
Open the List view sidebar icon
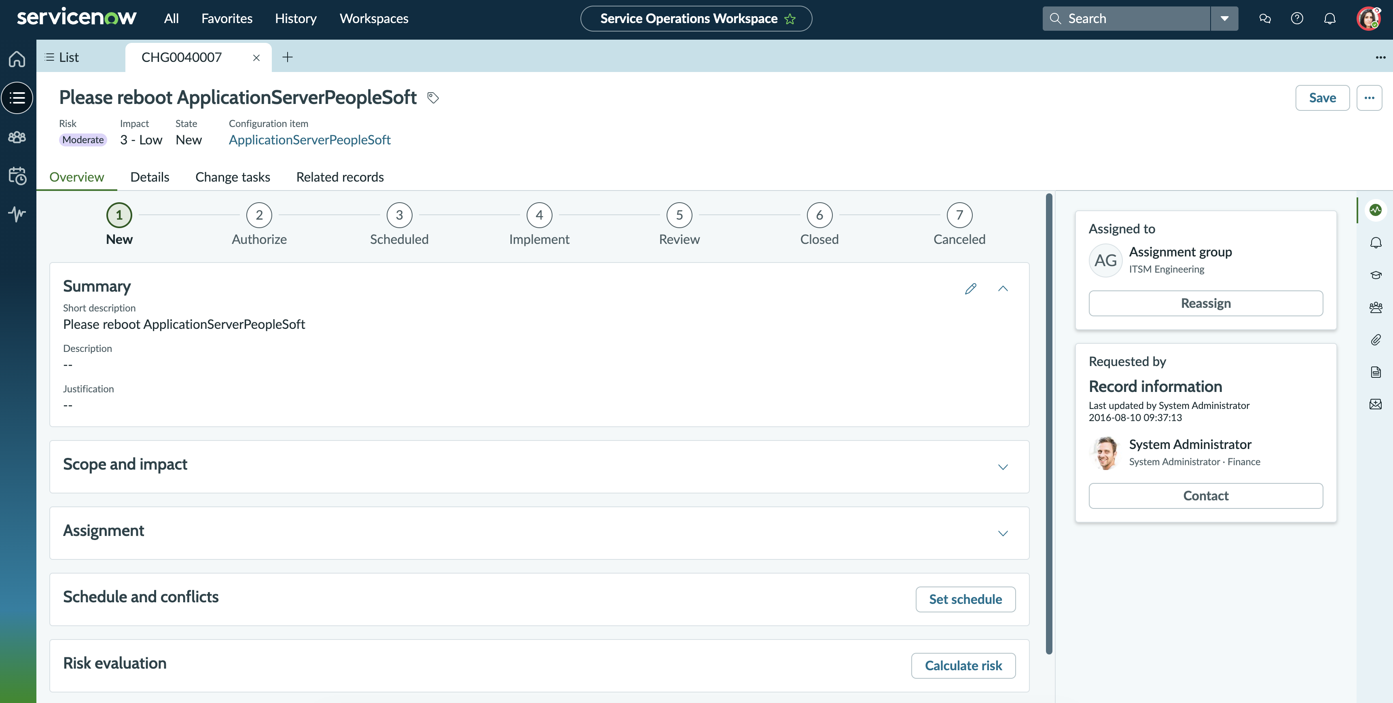coord(17,98)
